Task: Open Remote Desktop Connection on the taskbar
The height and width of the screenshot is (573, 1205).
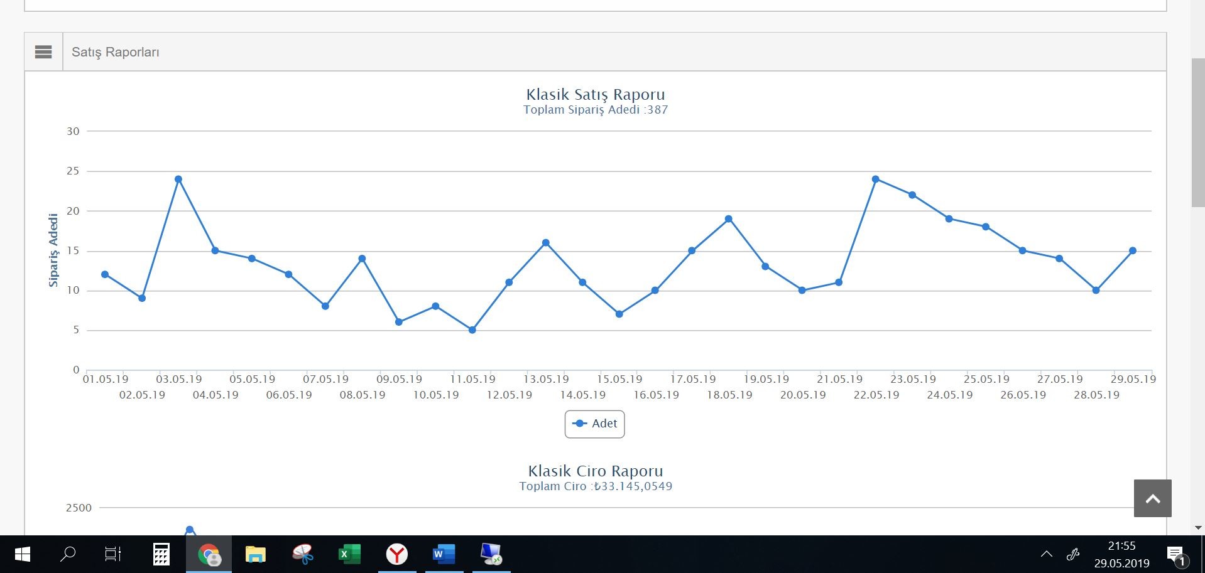Action: tap(491, 554)
